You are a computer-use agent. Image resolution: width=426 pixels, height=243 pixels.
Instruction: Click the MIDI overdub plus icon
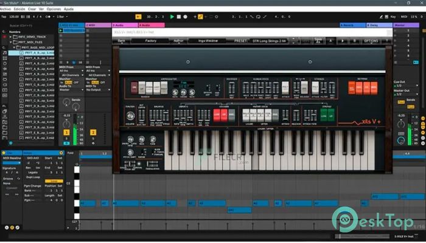pyautogui.click(x=195, y=17)
